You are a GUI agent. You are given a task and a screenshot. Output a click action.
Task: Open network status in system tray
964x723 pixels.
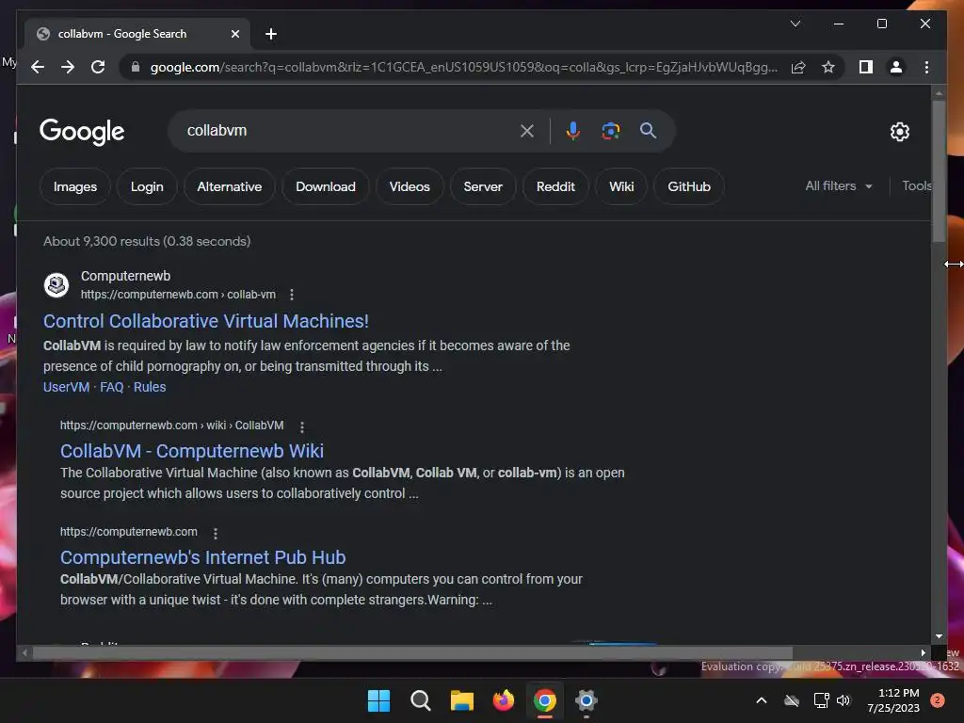[821, 700]
